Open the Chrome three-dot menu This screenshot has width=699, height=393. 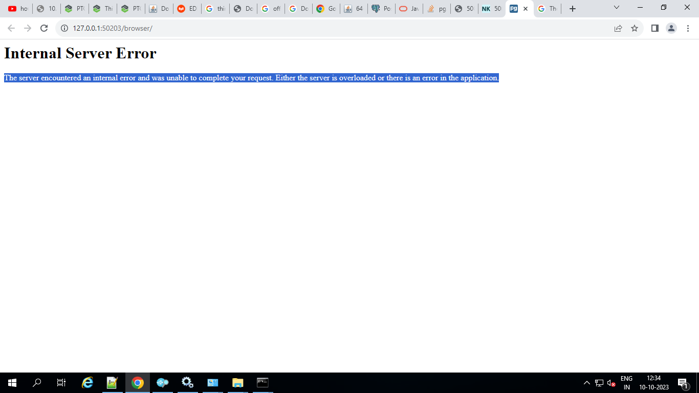[x=687, y=28]
